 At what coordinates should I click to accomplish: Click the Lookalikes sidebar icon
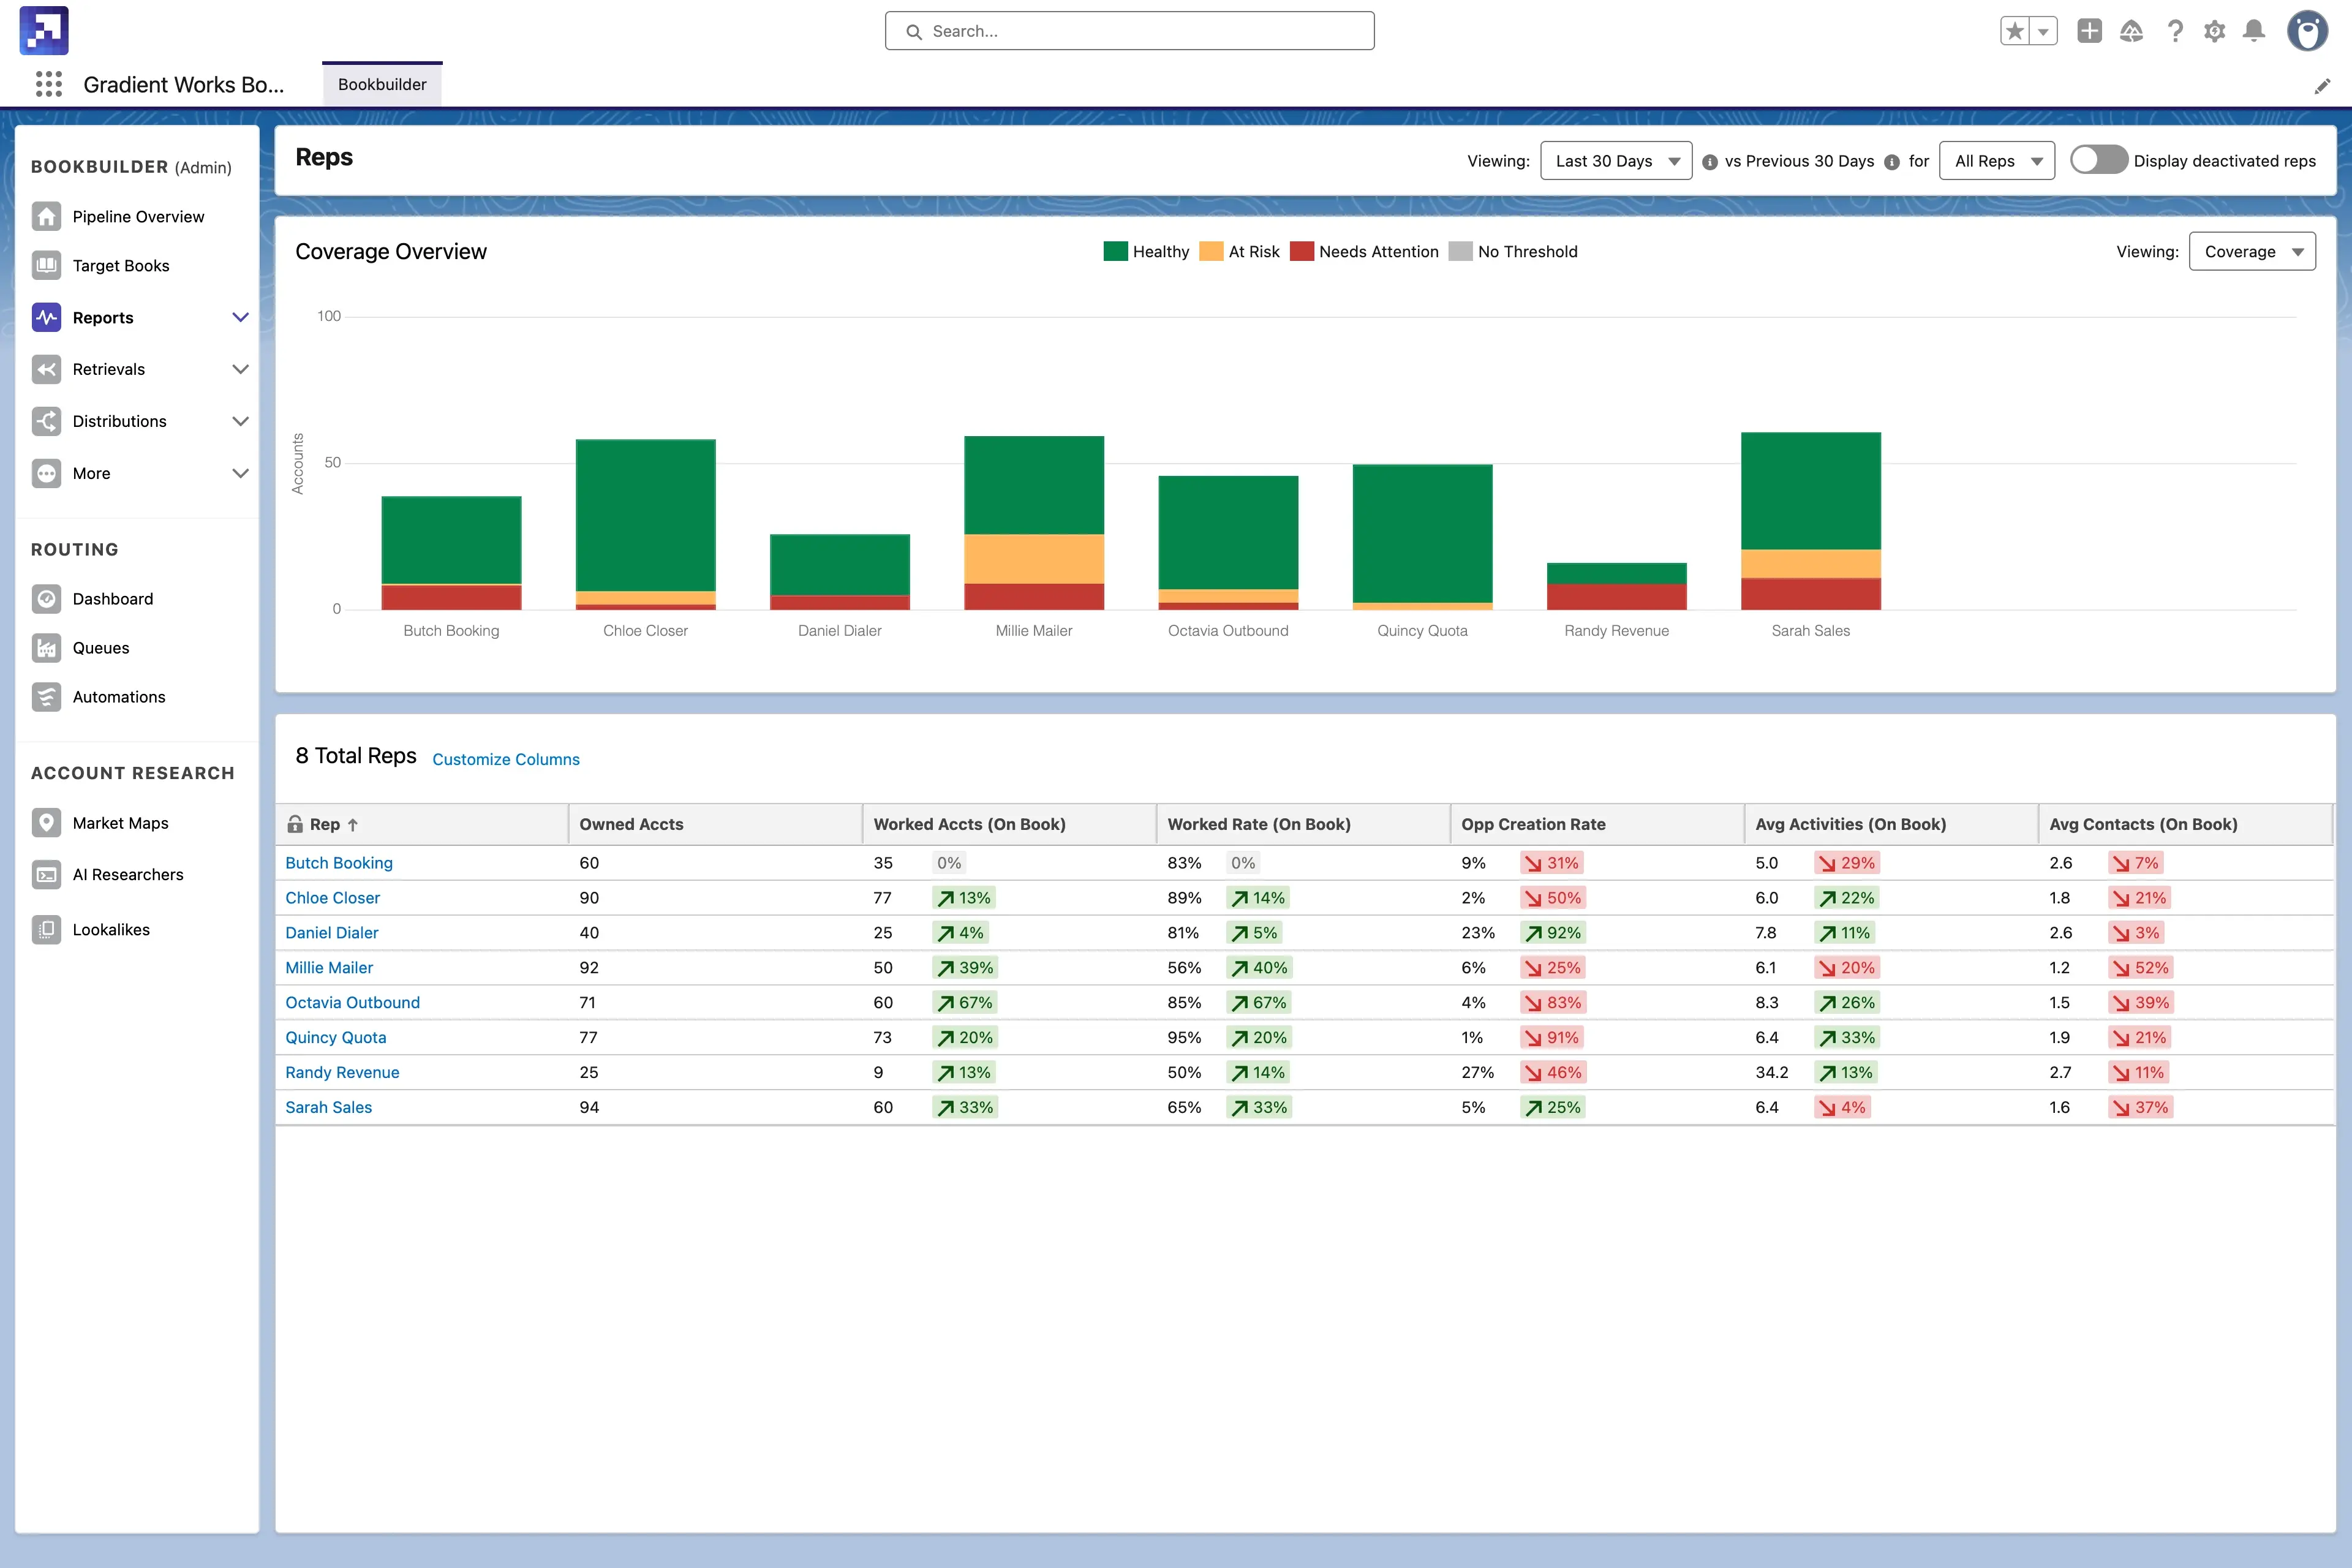point(46,929)
